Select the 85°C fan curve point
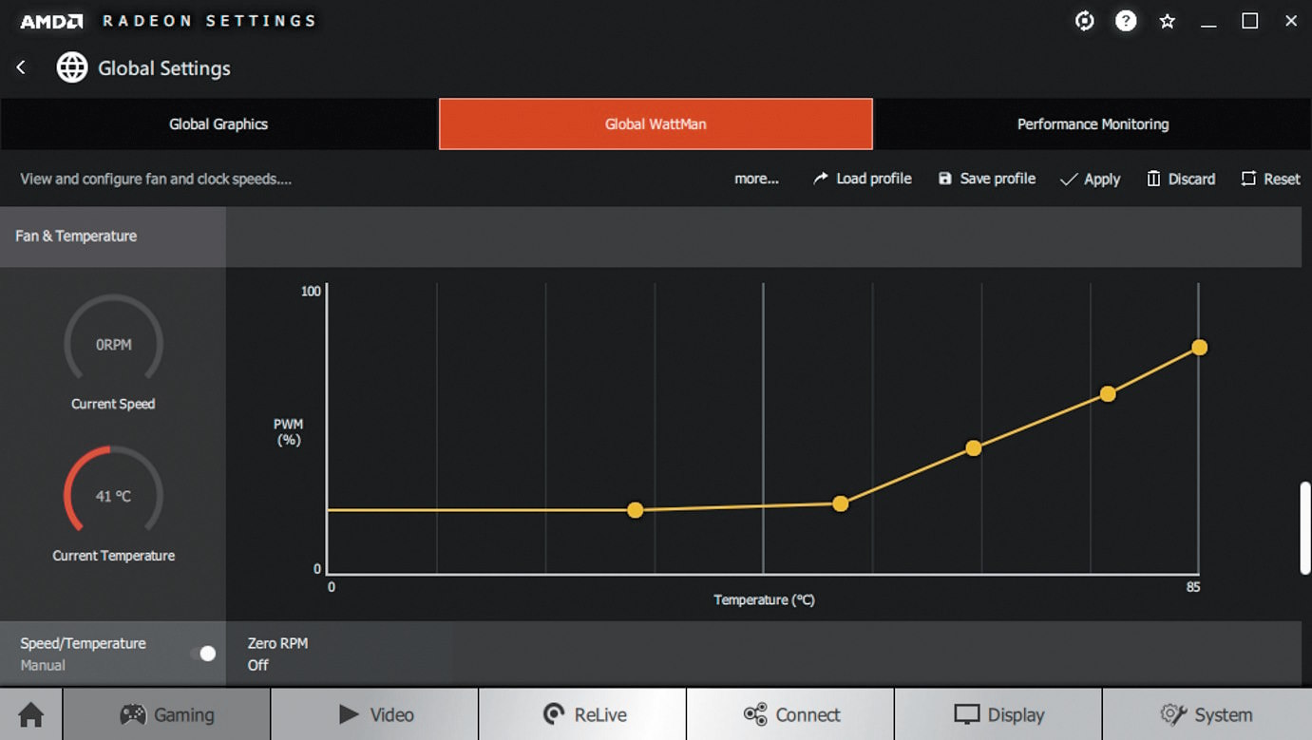1312x740 pixels. click(1199, 348)
